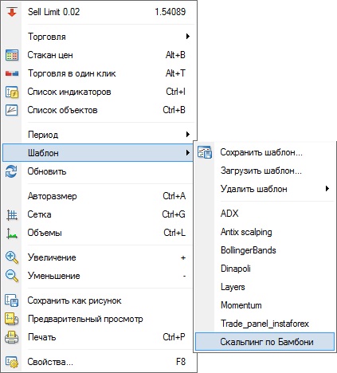Expand the Торговля submenu arrow

(x=188, y=37)
